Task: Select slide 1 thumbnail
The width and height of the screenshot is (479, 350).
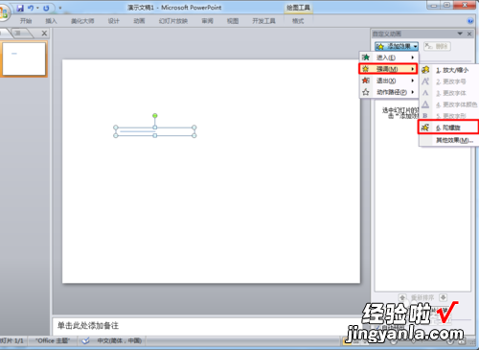Action: coord(24,59)
